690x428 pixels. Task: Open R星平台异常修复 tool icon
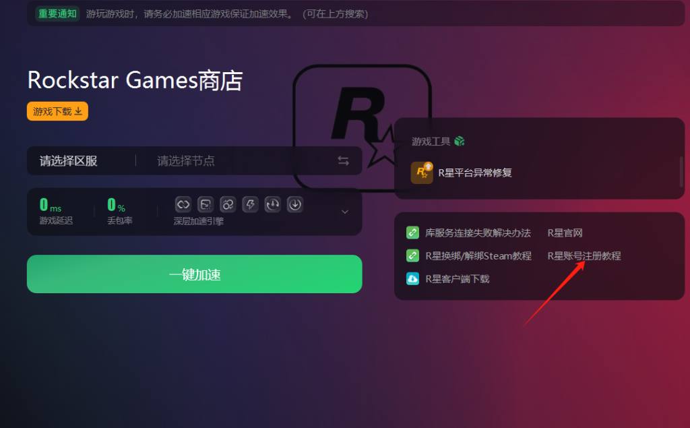point(422,173)
